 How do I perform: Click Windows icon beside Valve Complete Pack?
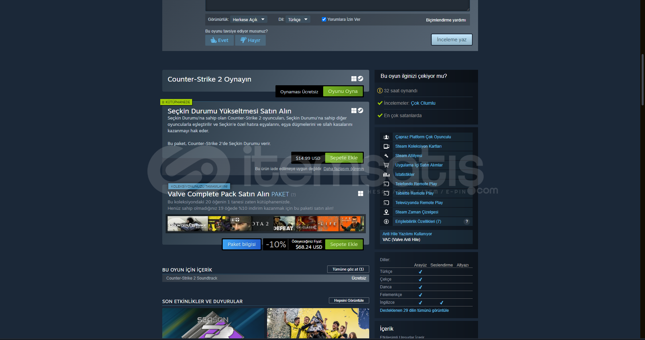360,194
